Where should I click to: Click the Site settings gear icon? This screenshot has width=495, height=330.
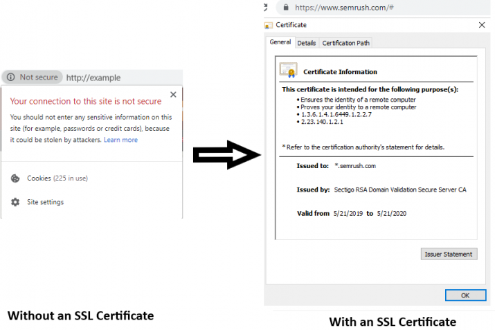coord(15,202)
